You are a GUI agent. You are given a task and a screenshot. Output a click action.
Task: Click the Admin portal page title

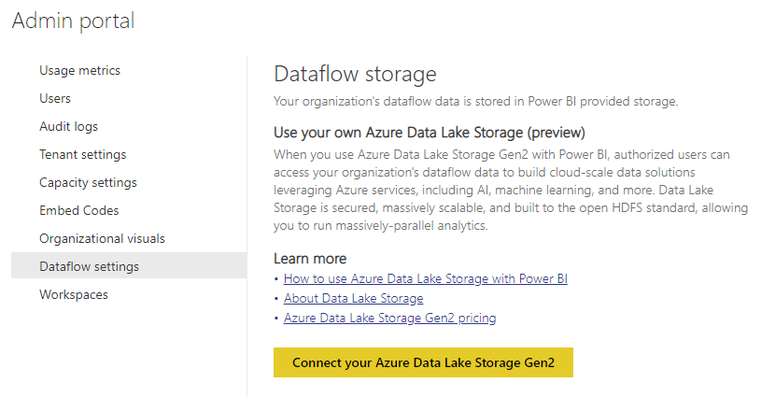click(x=73, y=21)
